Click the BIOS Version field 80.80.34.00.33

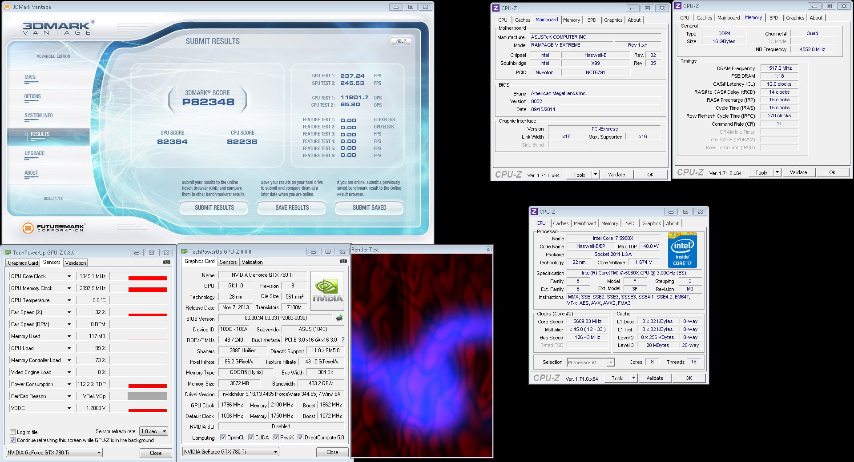(x=276, y=318)
